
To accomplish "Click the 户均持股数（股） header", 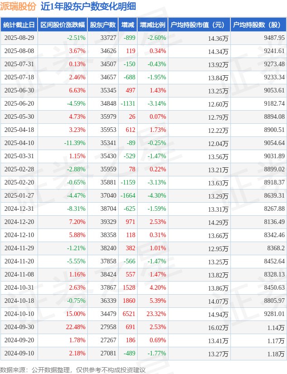I will [x=258, y=25].
